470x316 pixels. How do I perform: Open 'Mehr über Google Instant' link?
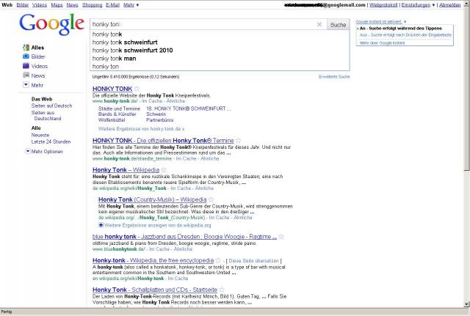pyautogui.click(x=382, y=43)
